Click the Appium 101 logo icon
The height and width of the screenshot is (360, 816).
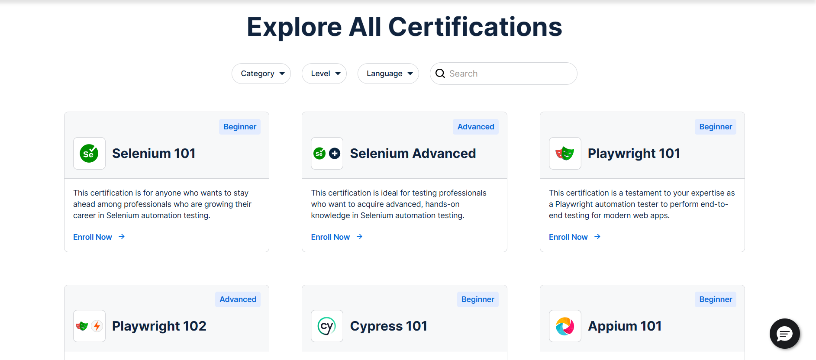[565, 326]
